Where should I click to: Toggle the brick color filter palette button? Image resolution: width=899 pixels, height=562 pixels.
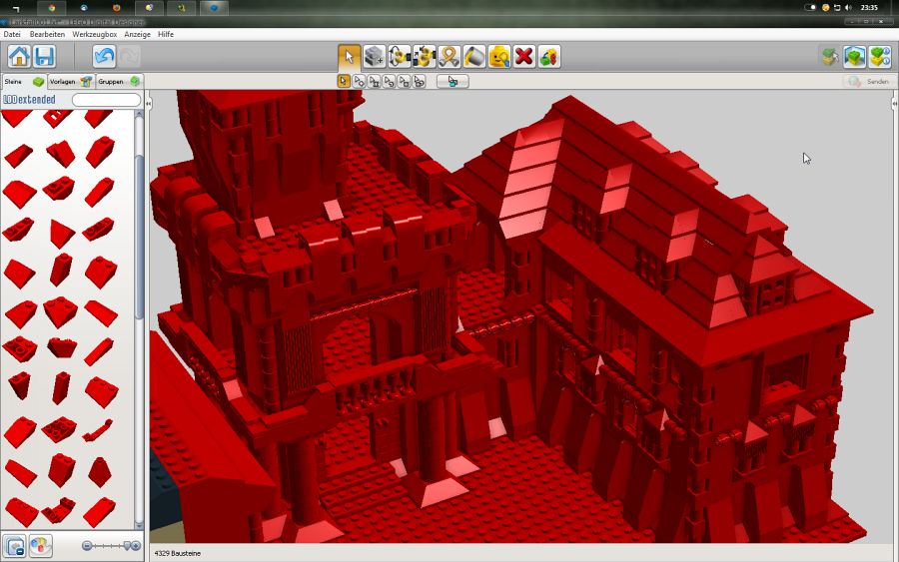click(x=40, y=546)
